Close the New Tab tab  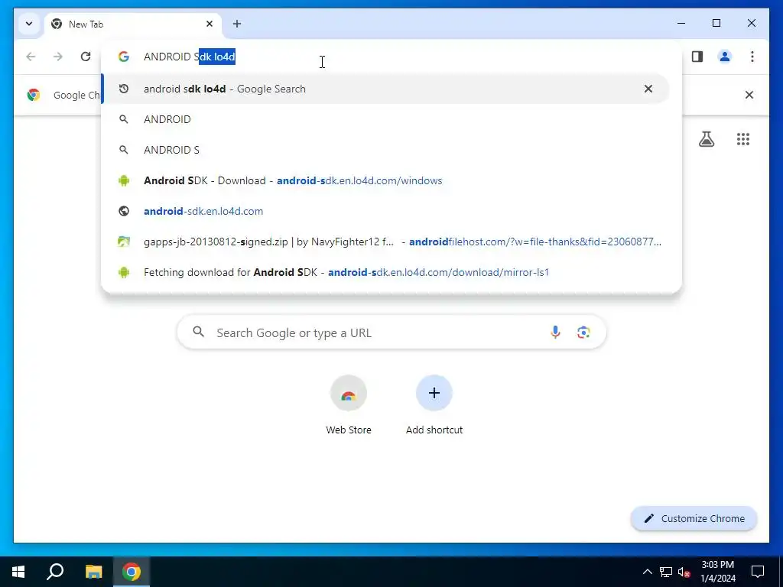(210, 24)
